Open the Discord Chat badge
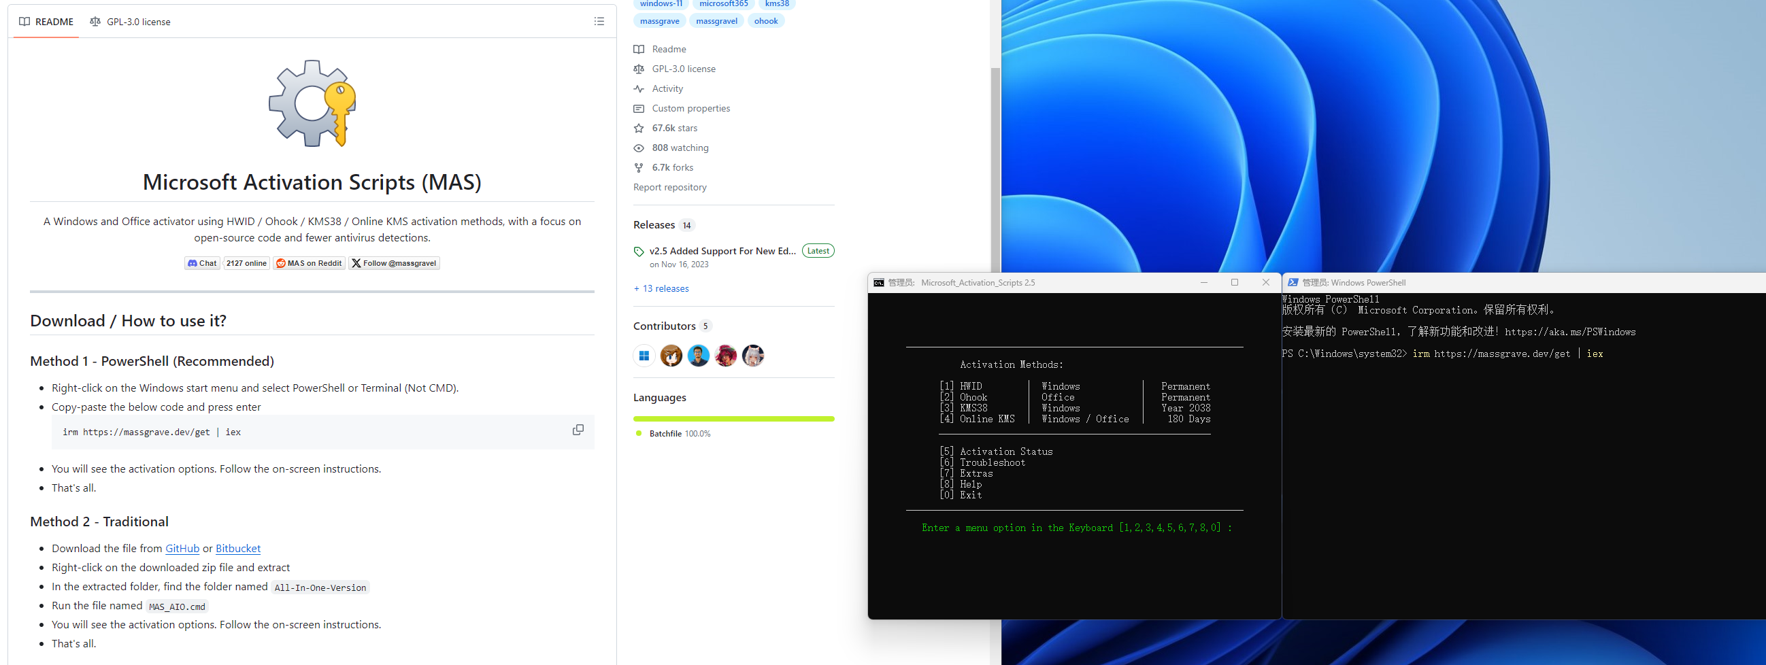Viewport: 1766px width, 665px height. click(202, 263)
